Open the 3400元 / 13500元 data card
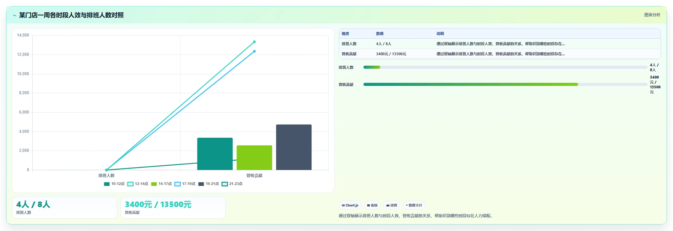This screenshot has height=231, width=673. [173, 207]
